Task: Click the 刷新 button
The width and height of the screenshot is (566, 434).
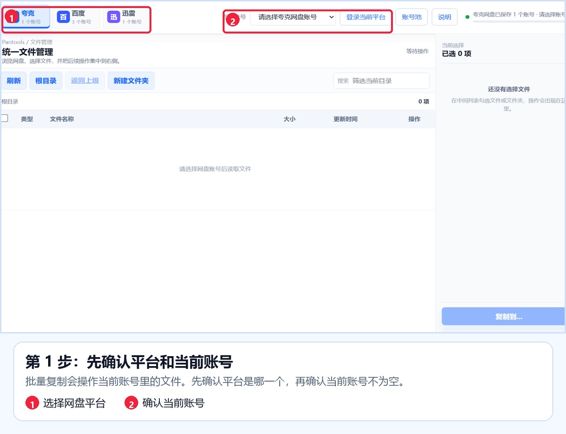Action: pos(14,81)
